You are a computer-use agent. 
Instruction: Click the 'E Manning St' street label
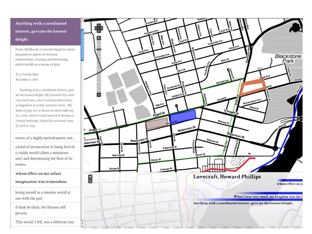(170, 148)
